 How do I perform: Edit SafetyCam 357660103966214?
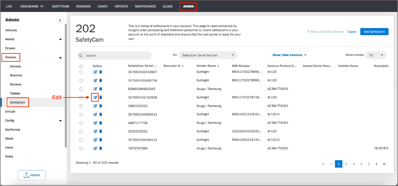tap(95, 114)
